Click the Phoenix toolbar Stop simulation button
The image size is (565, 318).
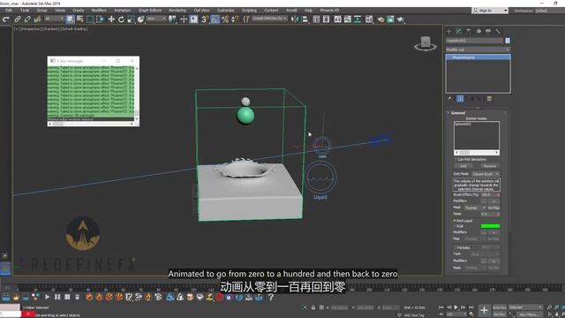[x=67, y=297]
